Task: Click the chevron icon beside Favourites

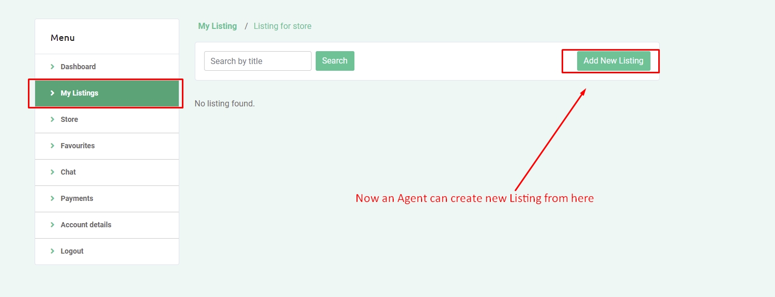Action: [x=52, y=146]
